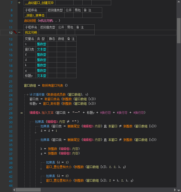This screenshot has width=181, height=192.
Task: Click 整数型 type of variable f
Action: point(42,55)
